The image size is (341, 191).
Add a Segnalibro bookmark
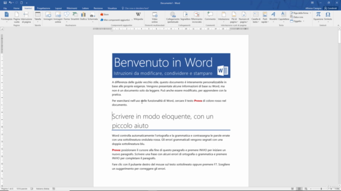[x=185, y=16]
